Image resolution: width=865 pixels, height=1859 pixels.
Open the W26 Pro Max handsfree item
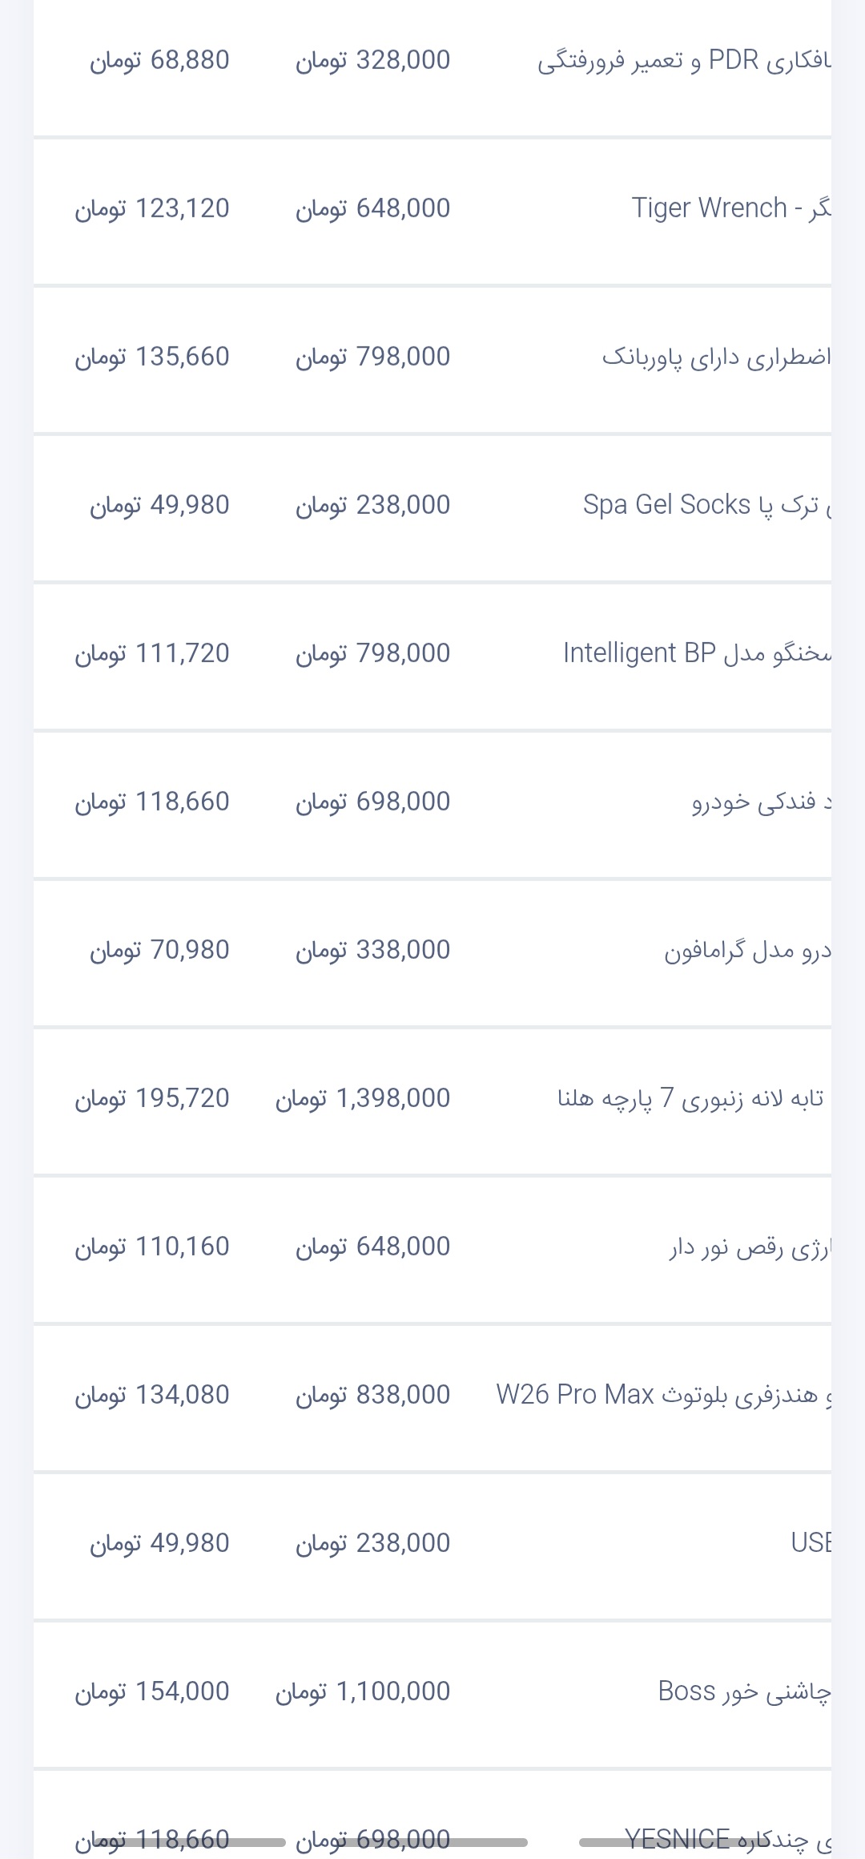click(x=663, y=1395)
